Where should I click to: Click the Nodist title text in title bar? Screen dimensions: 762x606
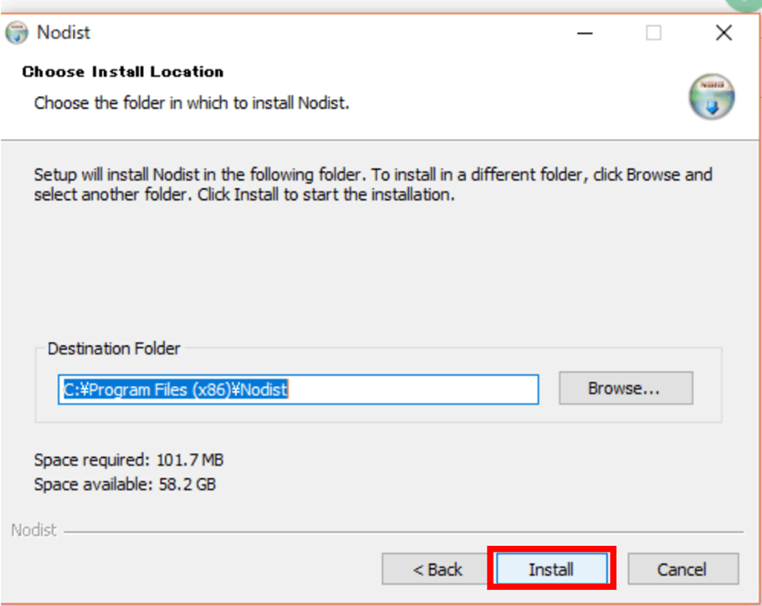click(63, 32)
